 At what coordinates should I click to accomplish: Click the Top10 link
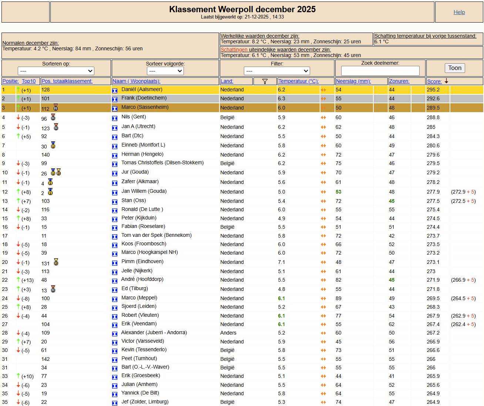click(x=29, y=81)
